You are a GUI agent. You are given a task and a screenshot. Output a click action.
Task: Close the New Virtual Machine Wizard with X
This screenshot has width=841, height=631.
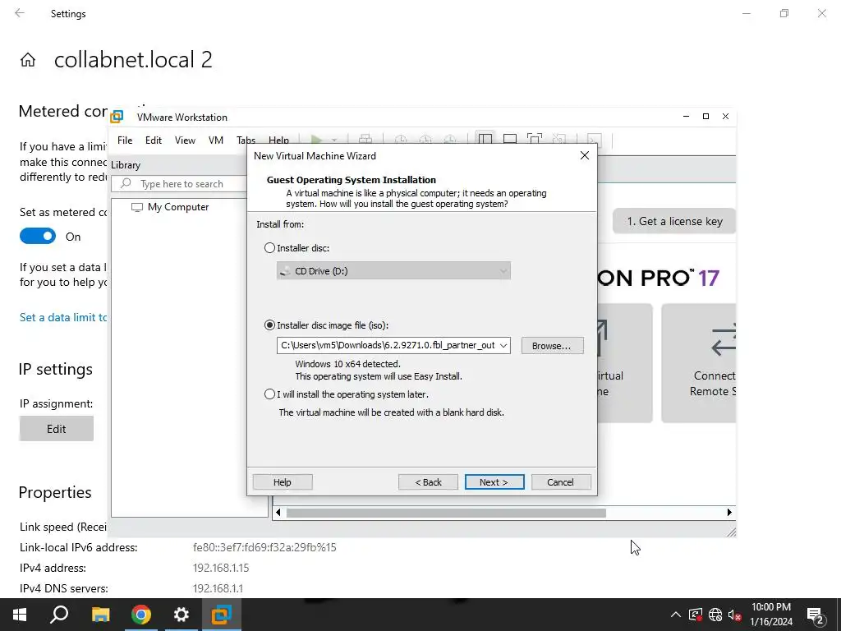[585, 155]
